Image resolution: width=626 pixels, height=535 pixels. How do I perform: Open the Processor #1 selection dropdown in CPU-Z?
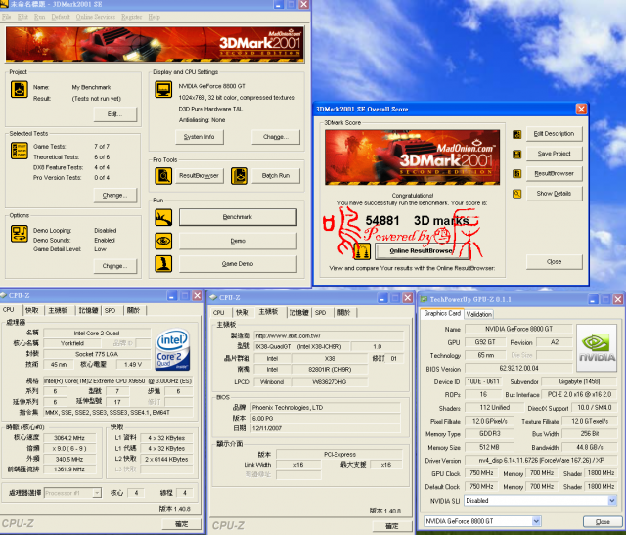tap(97, 493)
